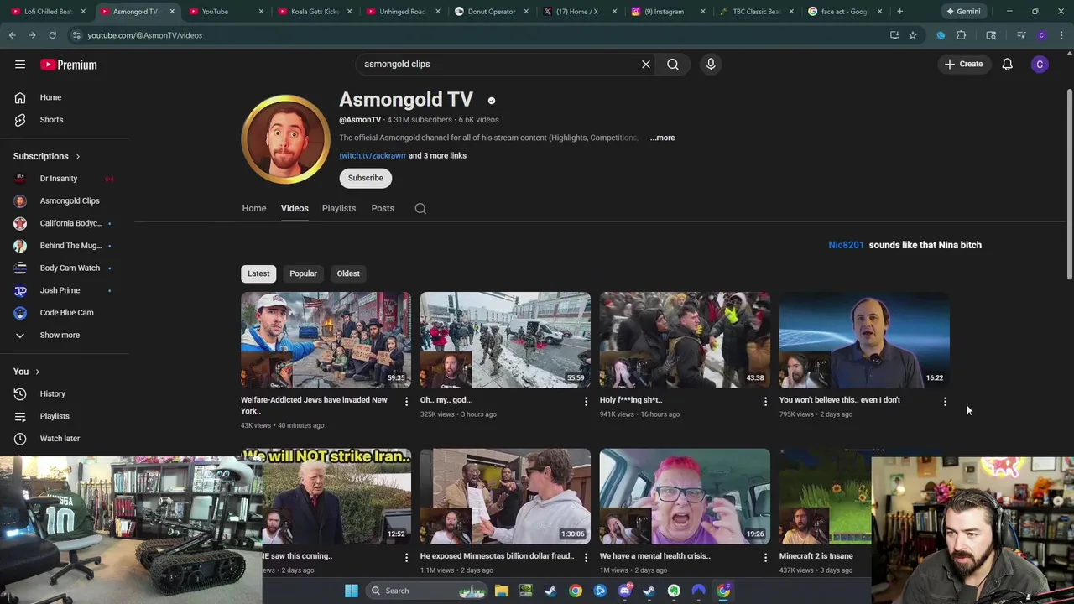Open Code Blue Cam subscription
The width and height of the screenshot is (1074, 604).
[x=67, y=313]
